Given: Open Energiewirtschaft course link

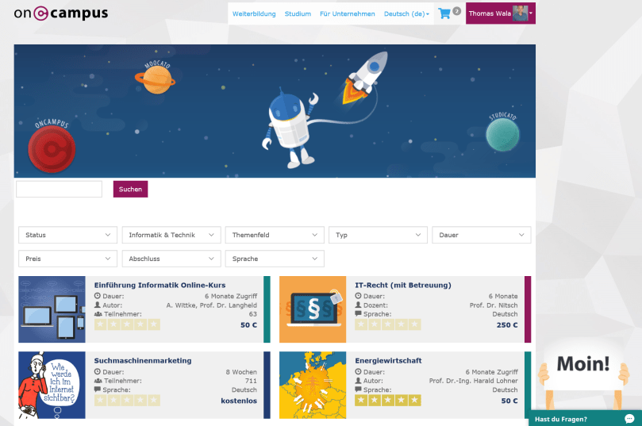Looking at the screenshot, I should click(388, 360).
